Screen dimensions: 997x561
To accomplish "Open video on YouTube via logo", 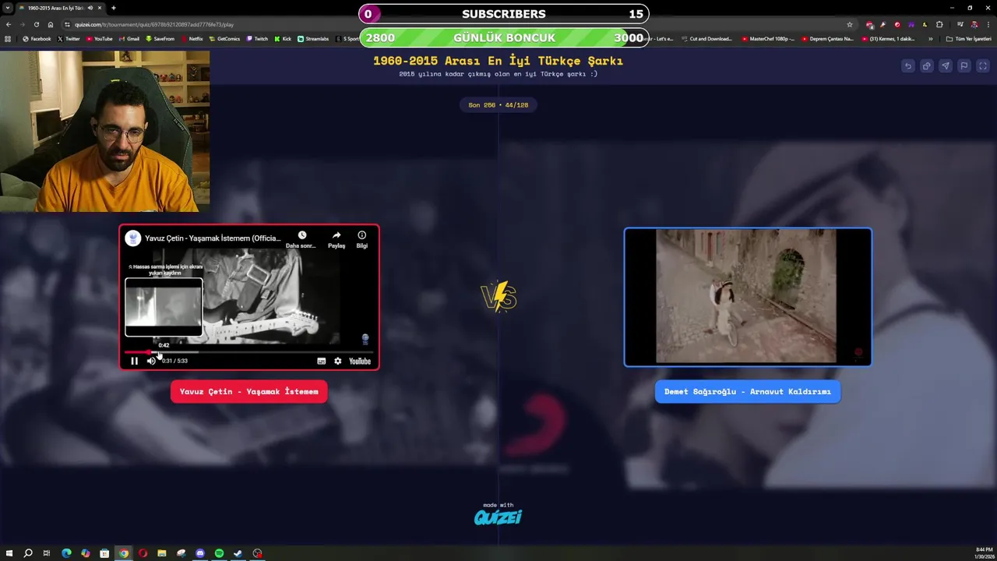I will (360, 361).
